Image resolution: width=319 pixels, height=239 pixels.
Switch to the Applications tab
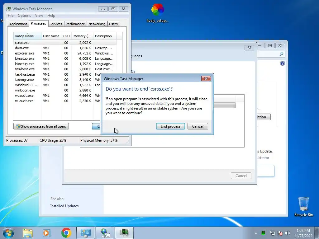click(x=18, y=24)
